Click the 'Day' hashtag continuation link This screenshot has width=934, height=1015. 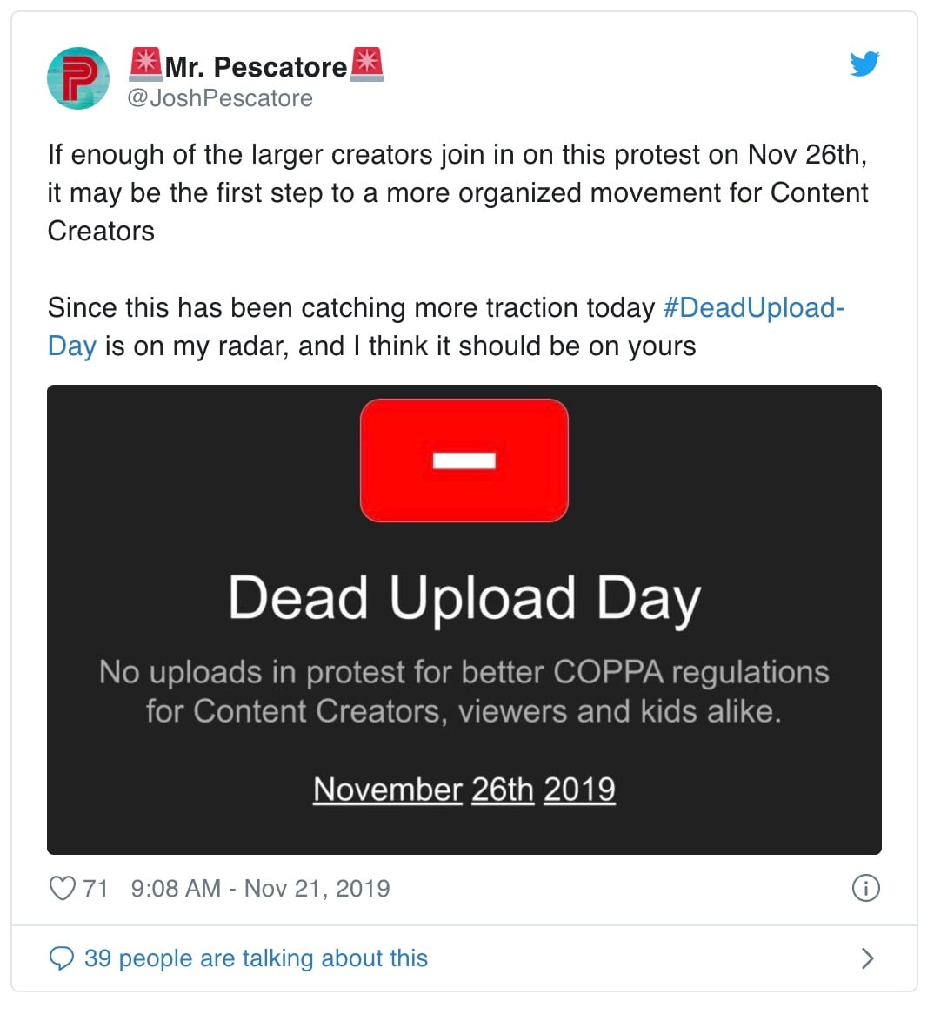click(x=72, y=347)
